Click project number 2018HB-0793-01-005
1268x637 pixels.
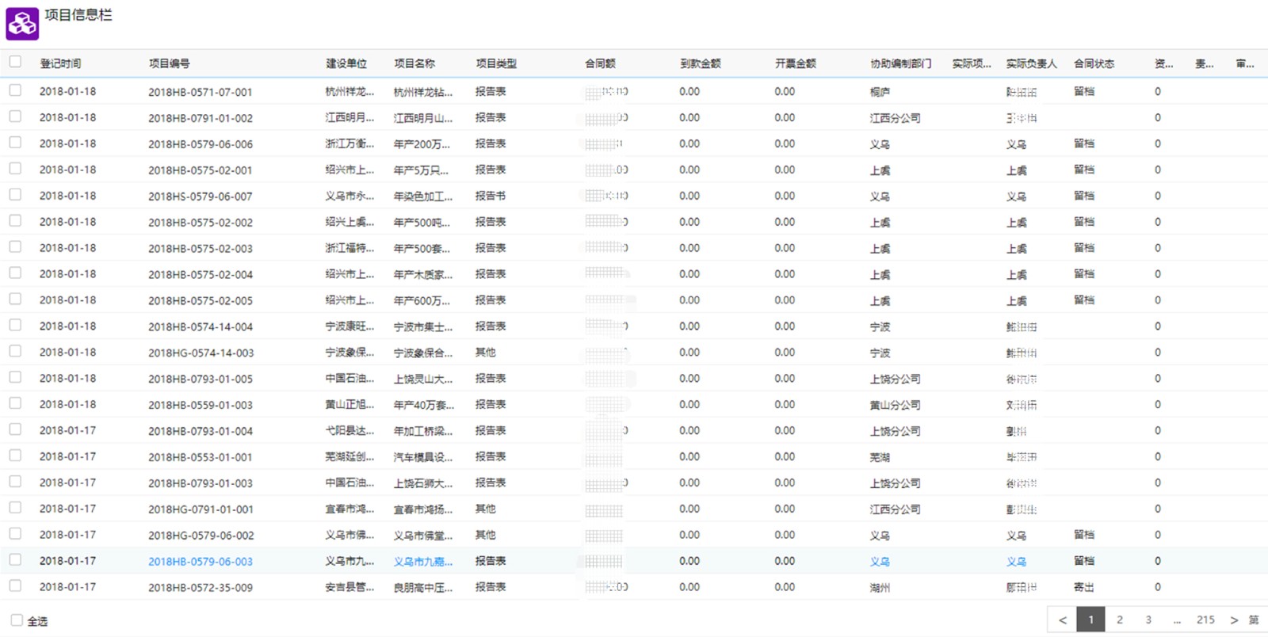coord(201,379)
